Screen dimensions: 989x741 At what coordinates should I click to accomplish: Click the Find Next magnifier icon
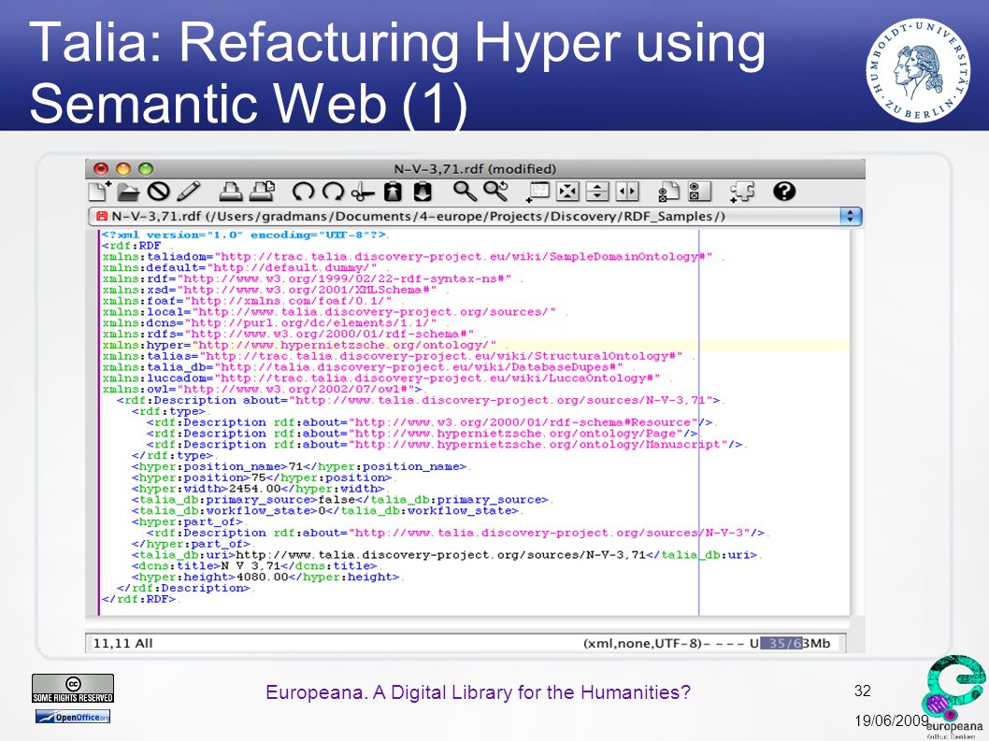tap(495, 191)
